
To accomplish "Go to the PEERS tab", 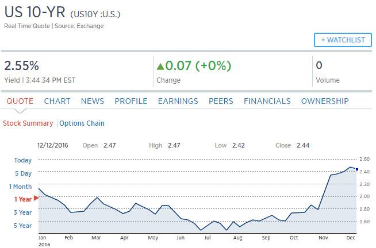I will click(x=221, y=101).
